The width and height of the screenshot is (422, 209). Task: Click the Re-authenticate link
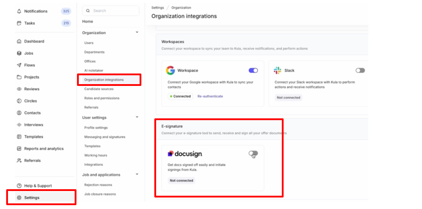210,96
